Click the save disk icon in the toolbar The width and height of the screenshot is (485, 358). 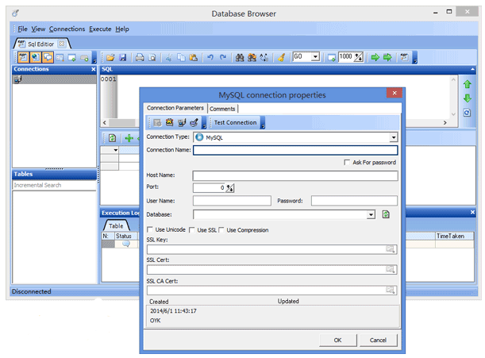(122, 58)
